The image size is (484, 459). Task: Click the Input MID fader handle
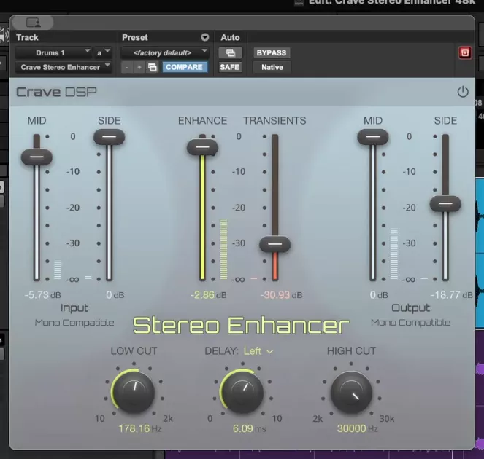click(x=37, y=157)
